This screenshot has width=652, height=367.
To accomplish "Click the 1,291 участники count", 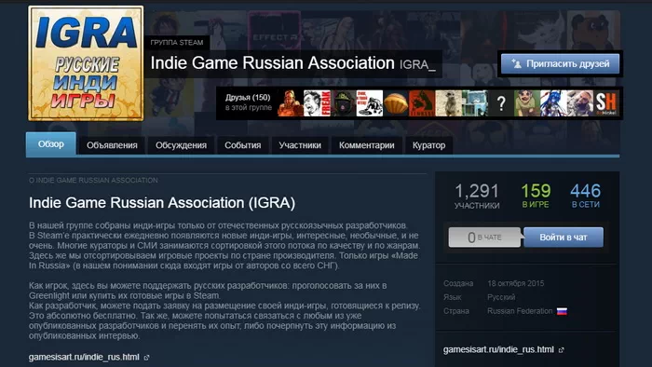I will click(x=477, y=197).
